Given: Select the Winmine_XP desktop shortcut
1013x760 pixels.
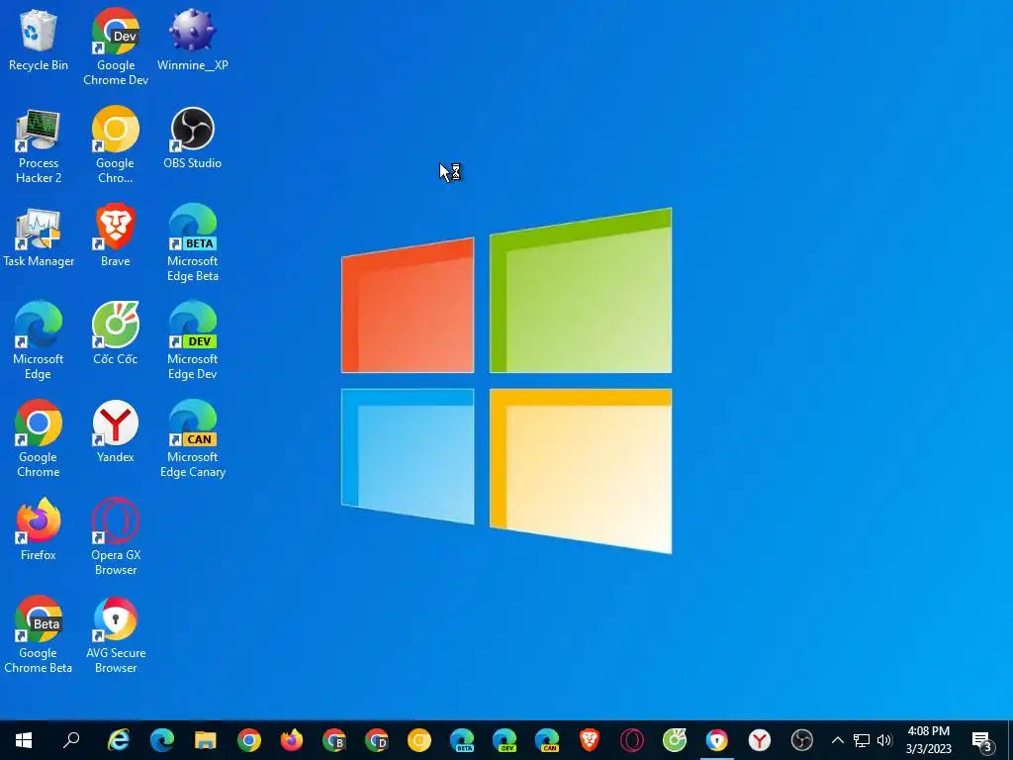Looking at the screenshot, I should (193, 41).
